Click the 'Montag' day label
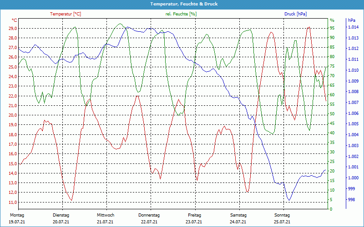The height and width of the screenshot is (227, 364). pyautogui.click(x=17, y=215)
